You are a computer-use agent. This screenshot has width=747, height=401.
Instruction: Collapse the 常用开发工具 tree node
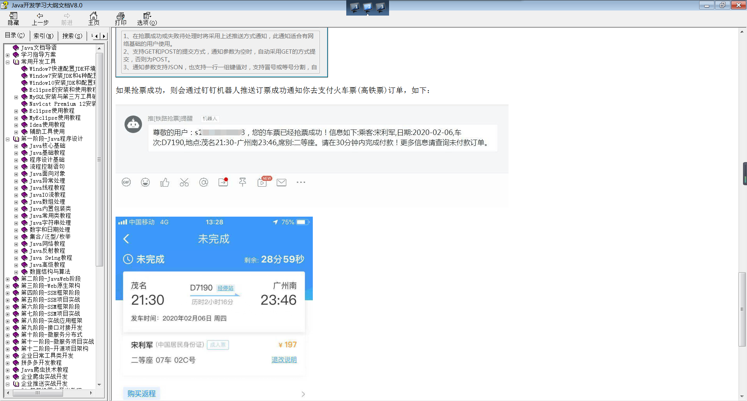pos(7,62)
